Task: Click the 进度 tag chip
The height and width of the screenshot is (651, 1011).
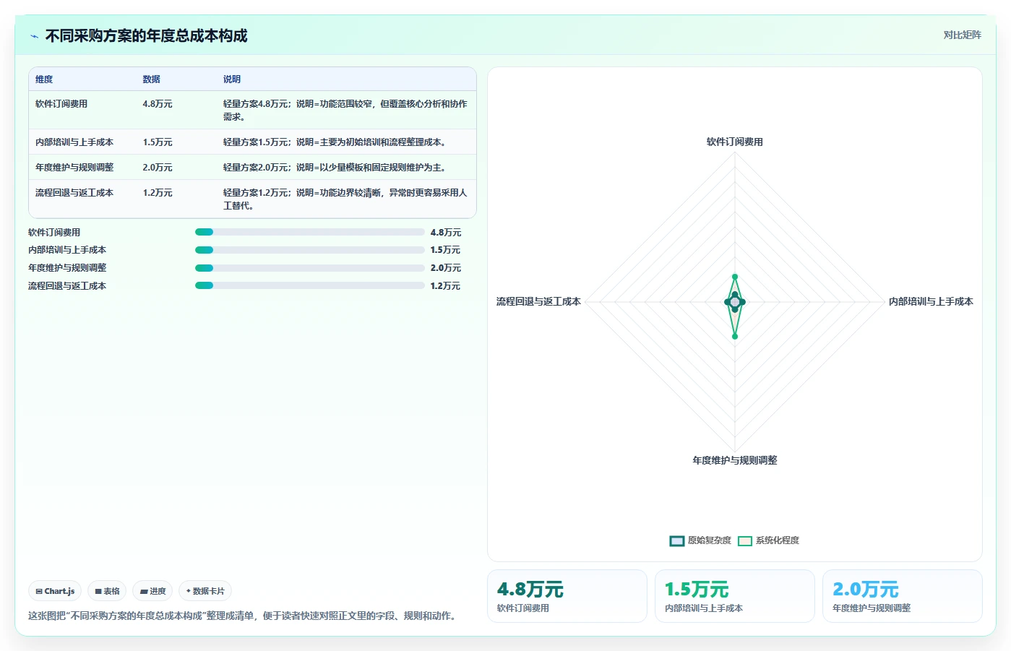Action: pos(152,591)
